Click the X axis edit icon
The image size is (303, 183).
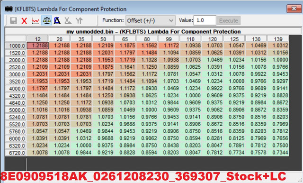(68, 20)
